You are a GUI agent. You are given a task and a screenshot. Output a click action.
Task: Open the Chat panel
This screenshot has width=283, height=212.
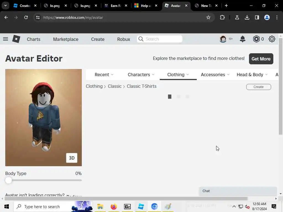coord(238,191)
